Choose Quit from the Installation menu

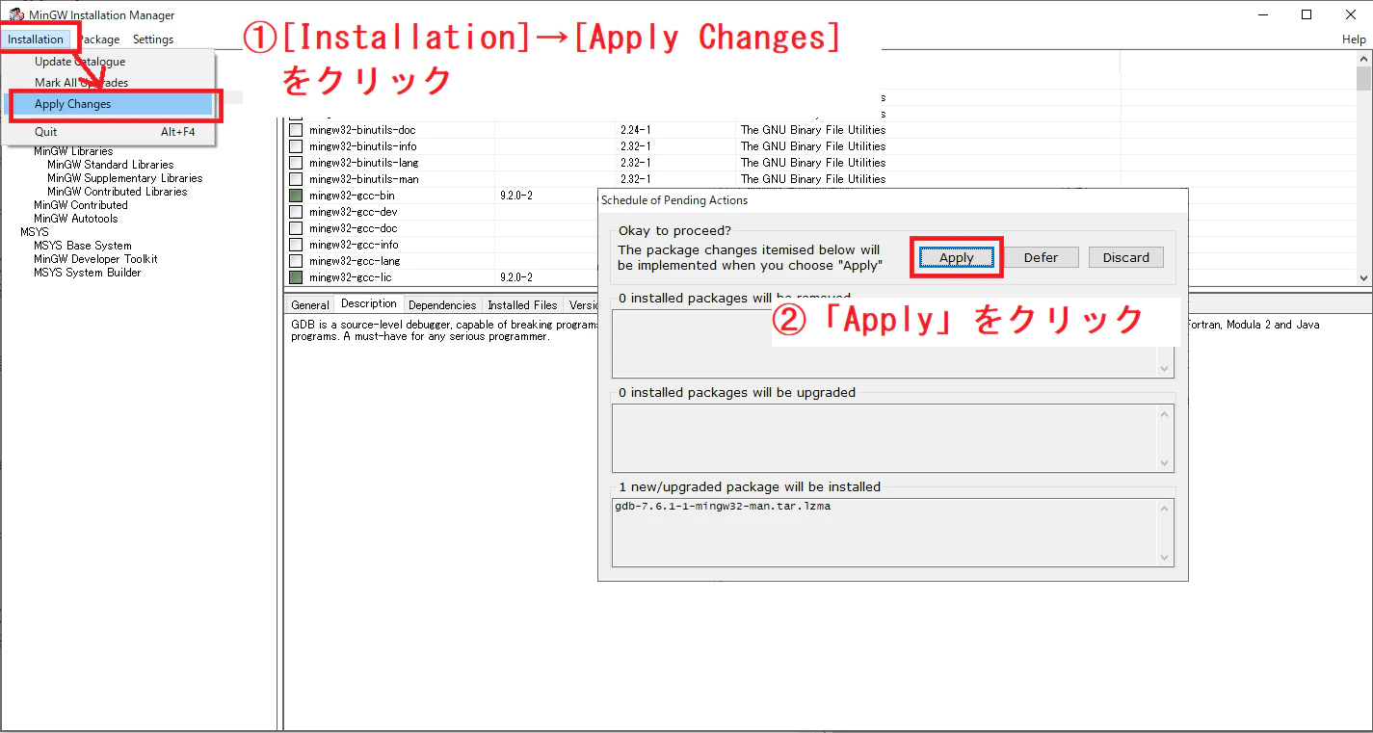pyautogui.click(x=108, y=132)
